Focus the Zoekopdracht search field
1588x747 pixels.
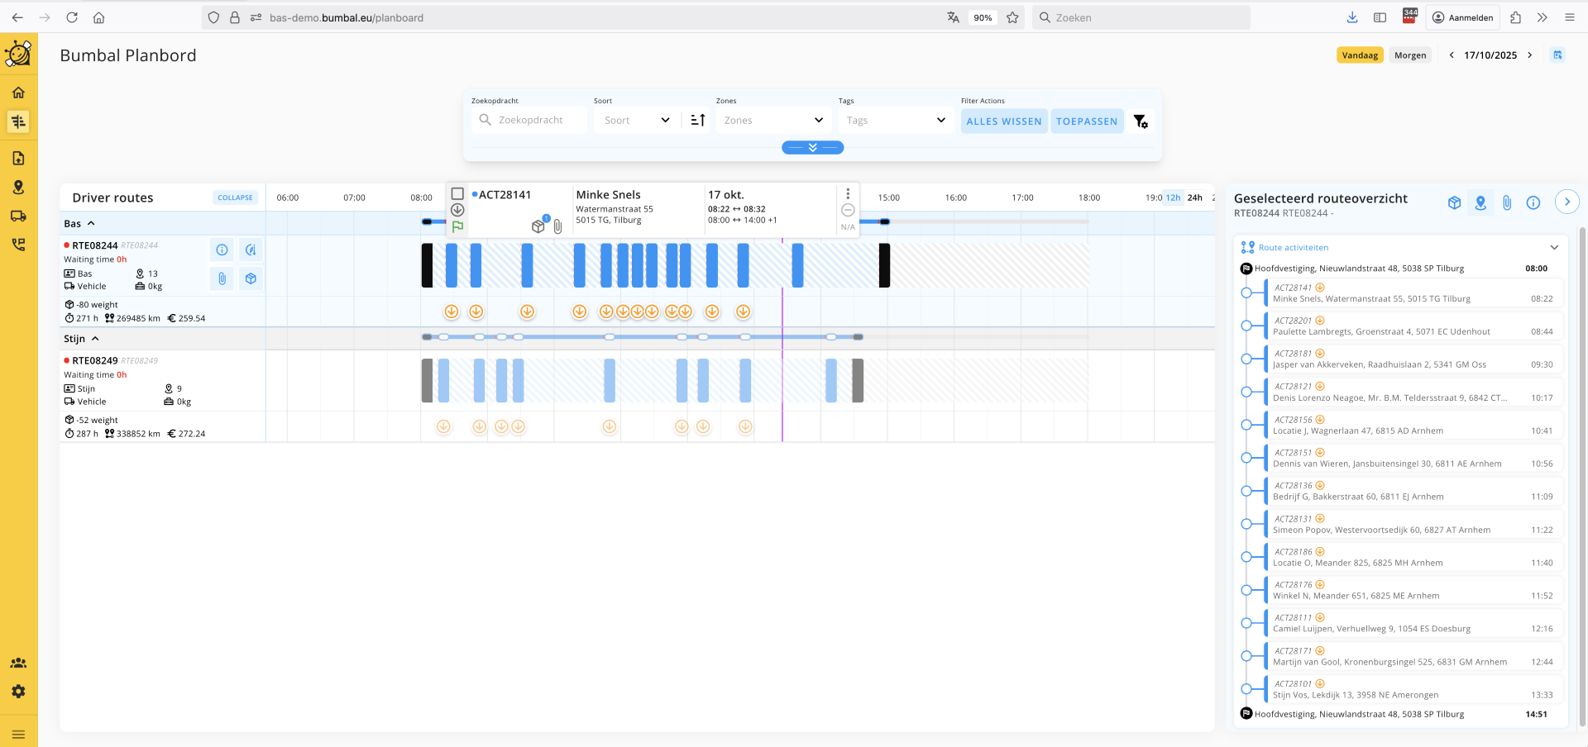[x=539, y=121]
